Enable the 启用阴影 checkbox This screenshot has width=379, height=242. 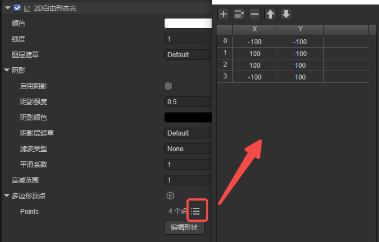168,86
